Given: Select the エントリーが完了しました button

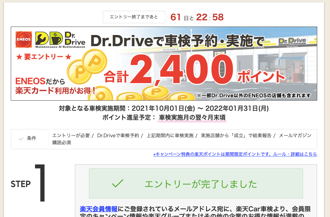Looking at the screenshot, I should [196, 183].
